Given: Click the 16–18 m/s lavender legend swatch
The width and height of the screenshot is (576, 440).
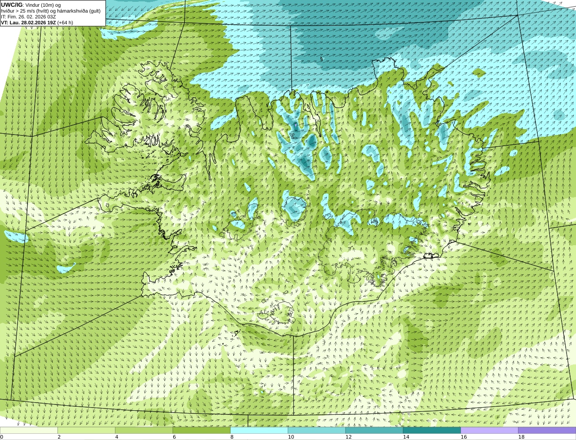Looking at the screenshot, I should coord(490,431).
